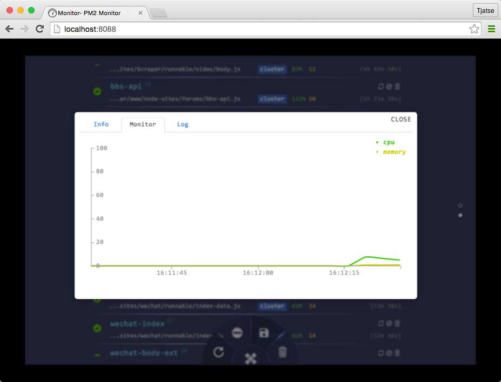Click the save icon in radial menu
The height and width of the screenshot is (382, 501).
click(264, 333)
